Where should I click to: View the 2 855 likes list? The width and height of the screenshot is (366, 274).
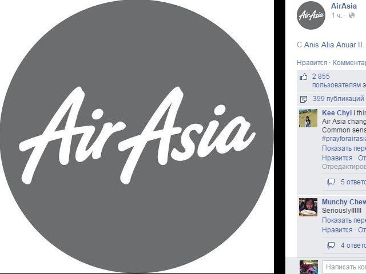(x=321, y=76)
